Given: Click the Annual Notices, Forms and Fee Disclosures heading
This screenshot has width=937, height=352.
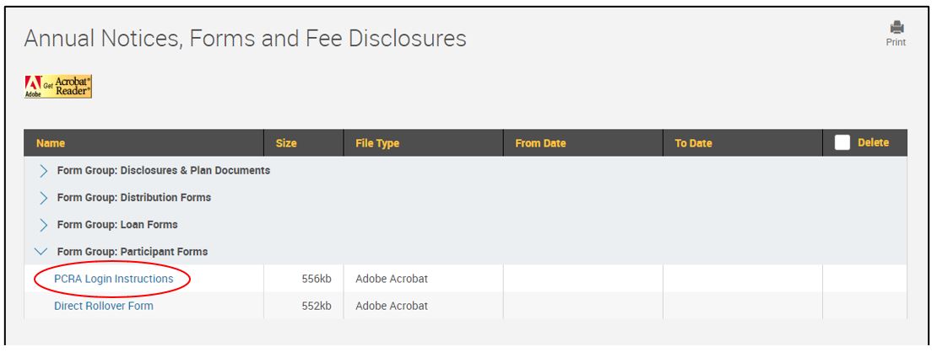Looking at the screenshot, I should click(x=245, y=38).
